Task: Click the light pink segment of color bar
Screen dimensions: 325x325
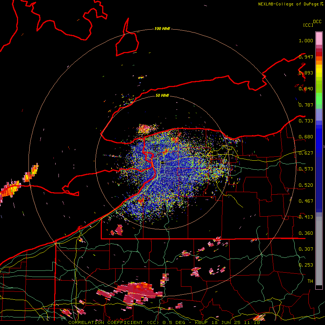Action: click(319, 38)
